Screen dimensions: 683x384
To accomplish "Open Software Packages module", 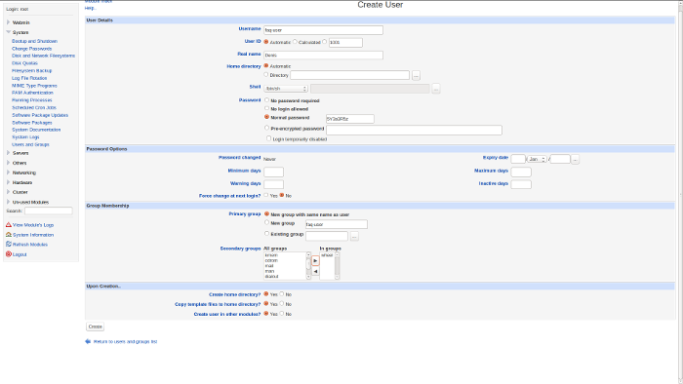I will (32, 123).
